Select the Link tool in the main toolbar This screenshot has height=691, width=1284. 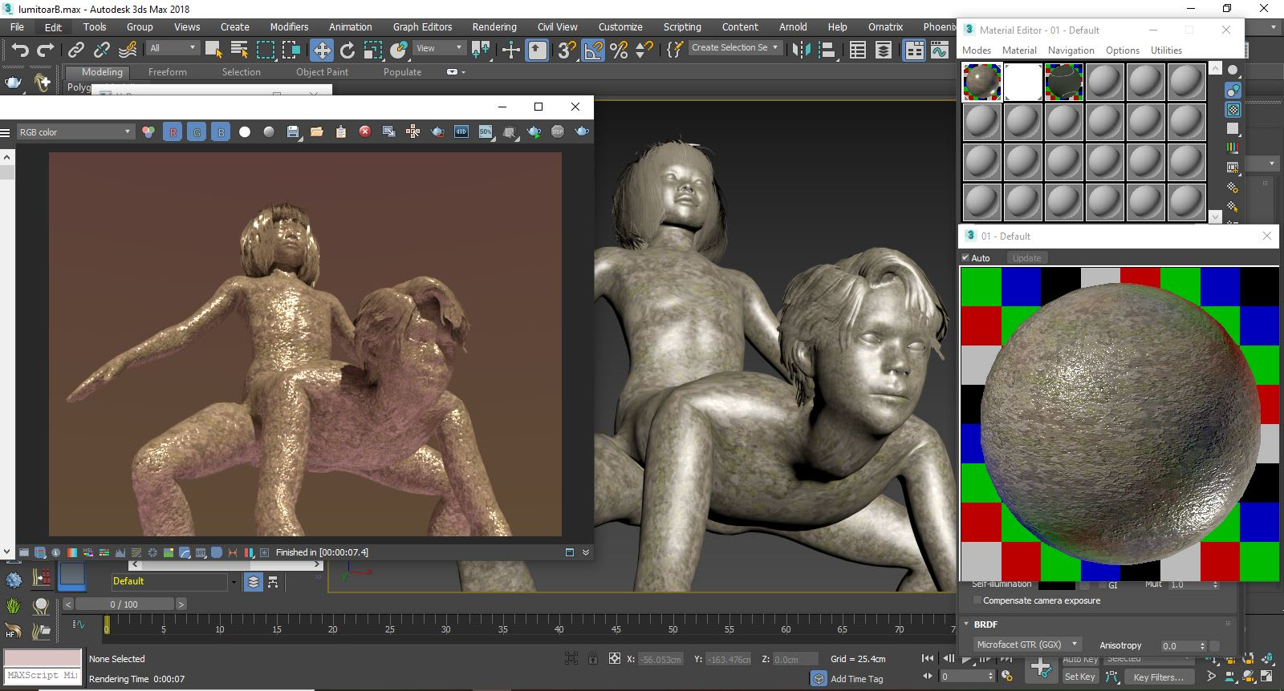pos(75,50)
